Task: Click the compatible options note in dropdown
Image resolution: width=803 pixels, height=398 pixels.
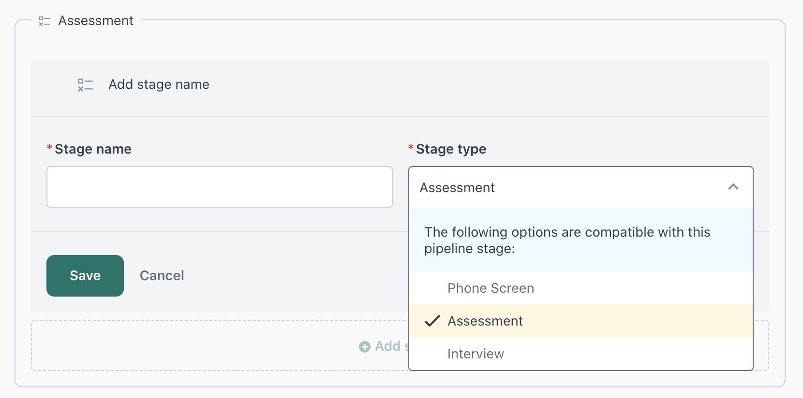Action: pos(581,240)
